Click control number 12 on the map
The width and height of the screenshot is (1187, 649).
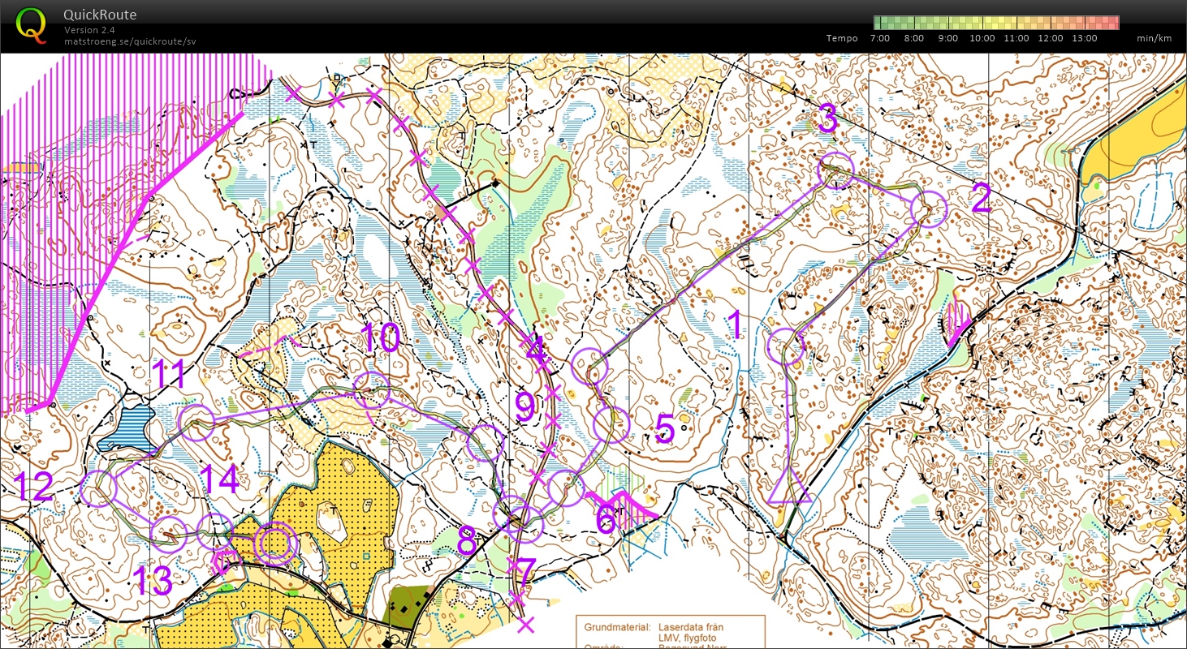33,486
